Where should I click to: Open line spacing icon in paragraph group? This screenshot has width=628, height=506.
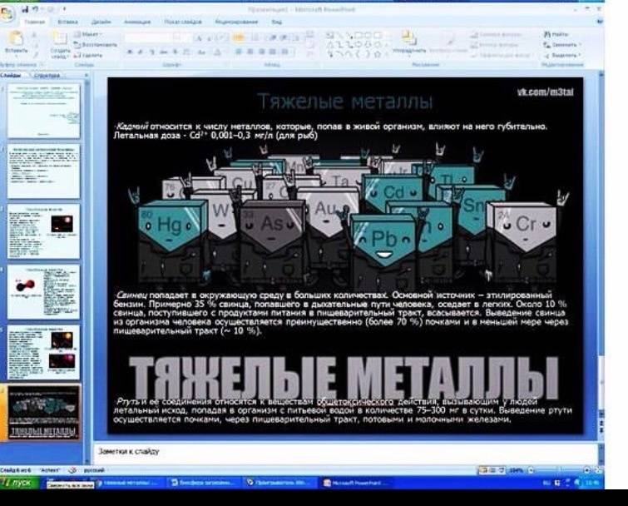296,38
